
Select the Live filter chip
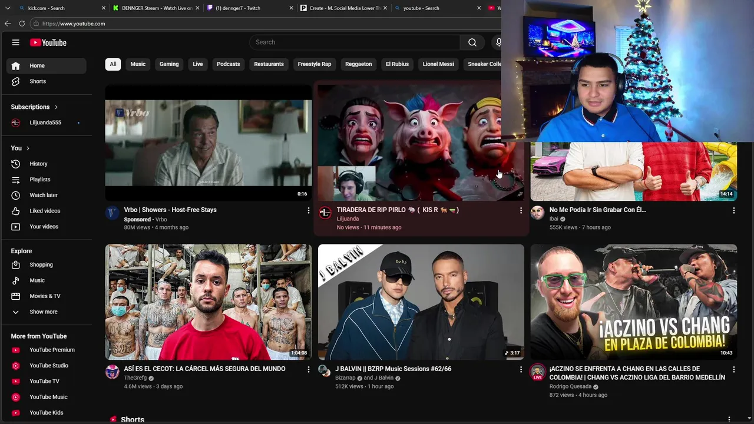pos(198,64)
